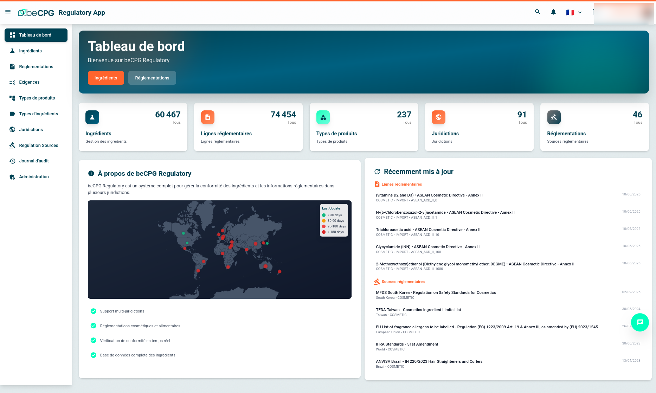Open the Types de produits card title
The height and width of the screenshot is (393, 656).
tap(336, 134)
